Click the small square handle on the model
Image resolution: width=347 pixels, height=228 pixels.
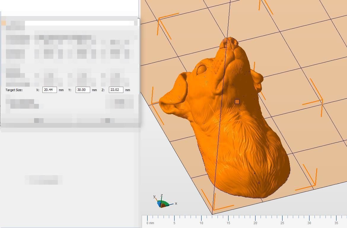click(x=237, y=102)
